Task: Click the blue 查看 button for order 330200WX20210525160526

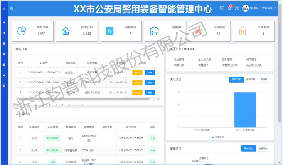Action: click(150, 73)
